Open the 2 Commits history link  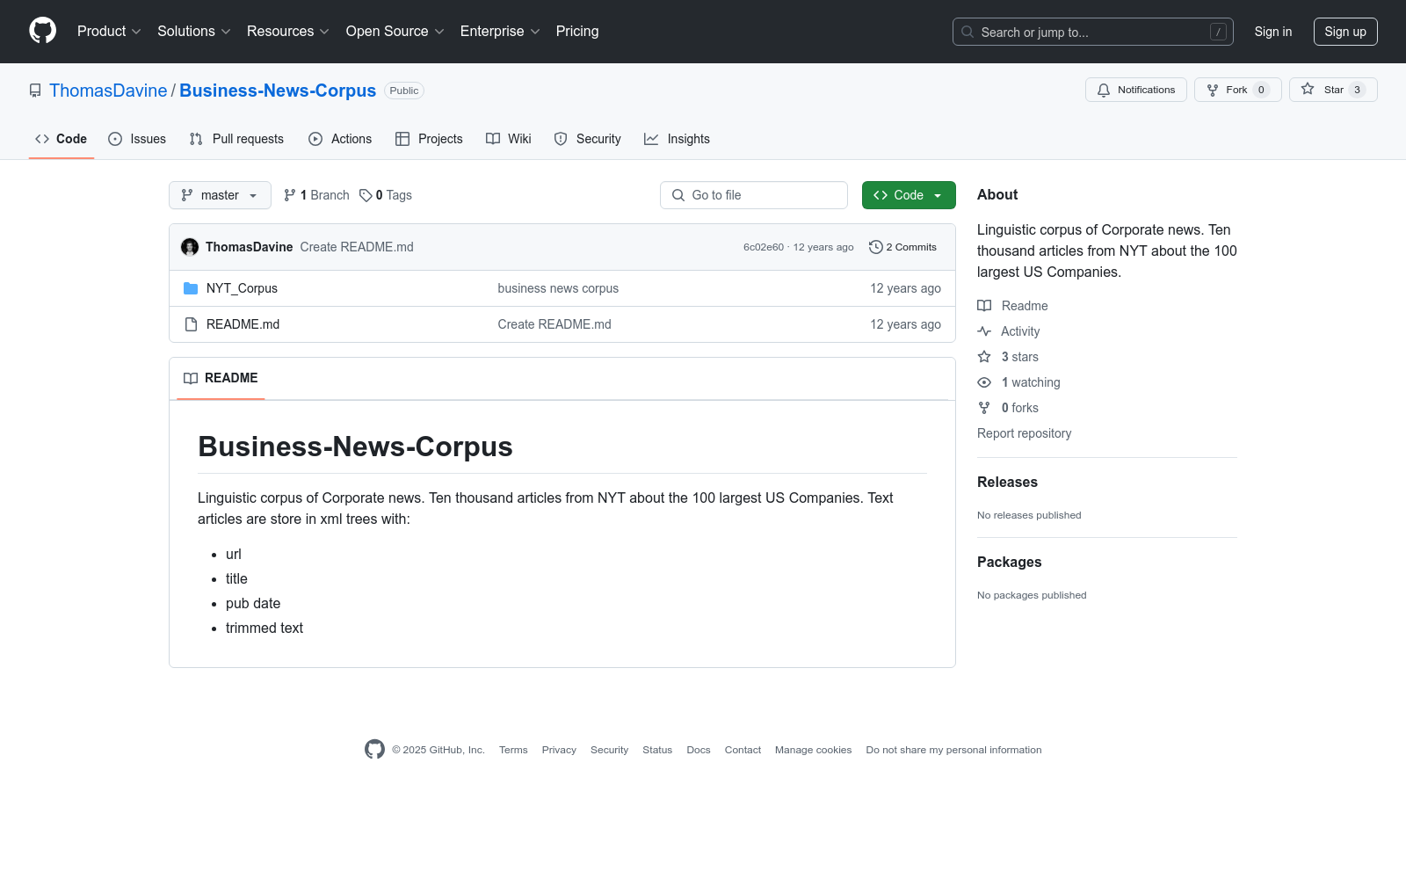tap(902, 247)
